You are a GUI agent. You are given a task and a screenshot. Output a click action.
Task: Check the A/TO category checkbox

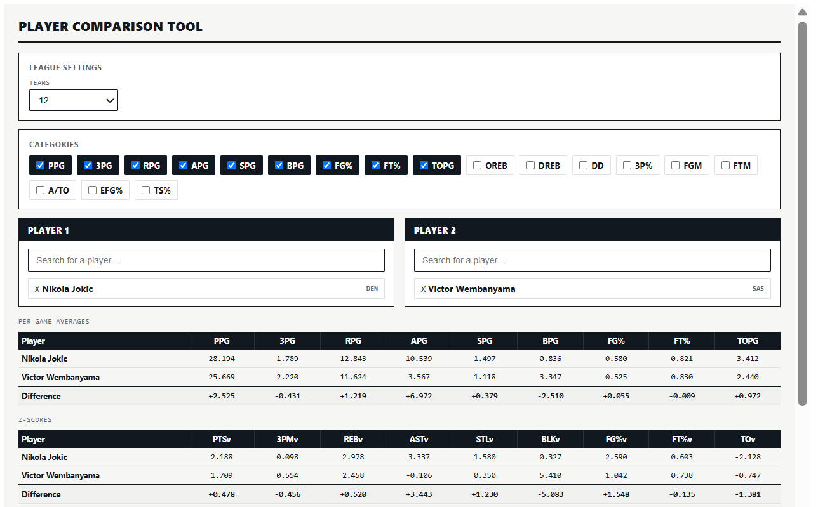tap(41, 190)
